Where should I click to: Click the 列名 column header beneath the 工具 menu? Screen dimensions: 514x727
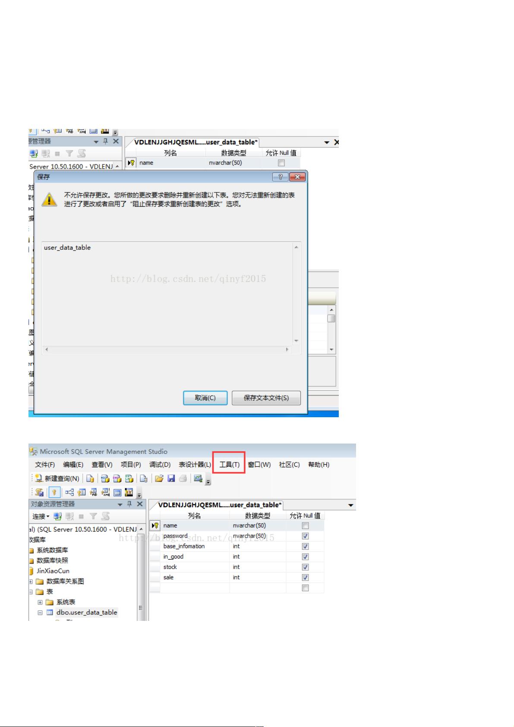[x=195, y=516]
